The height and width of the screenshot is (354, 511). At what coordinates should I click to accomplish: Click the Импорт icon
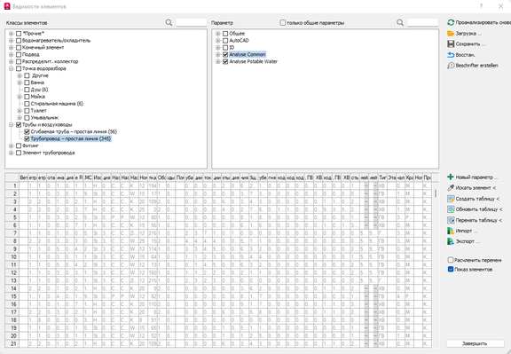(451, 231)
